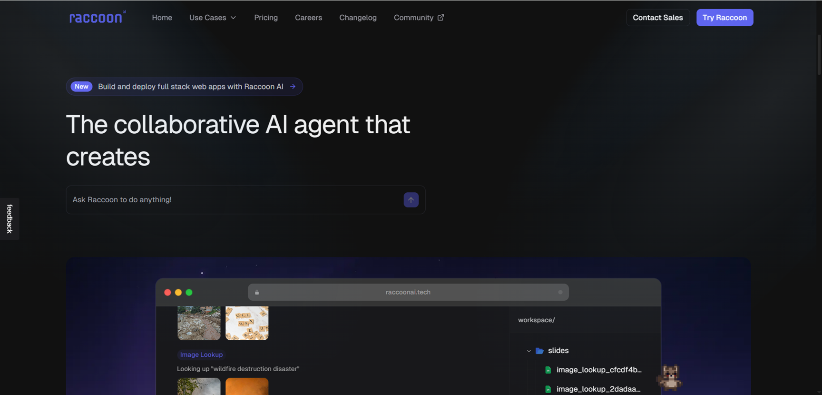Submit prompt with up-arrow send button
822x395 pixels.
(x=411, y=200)
